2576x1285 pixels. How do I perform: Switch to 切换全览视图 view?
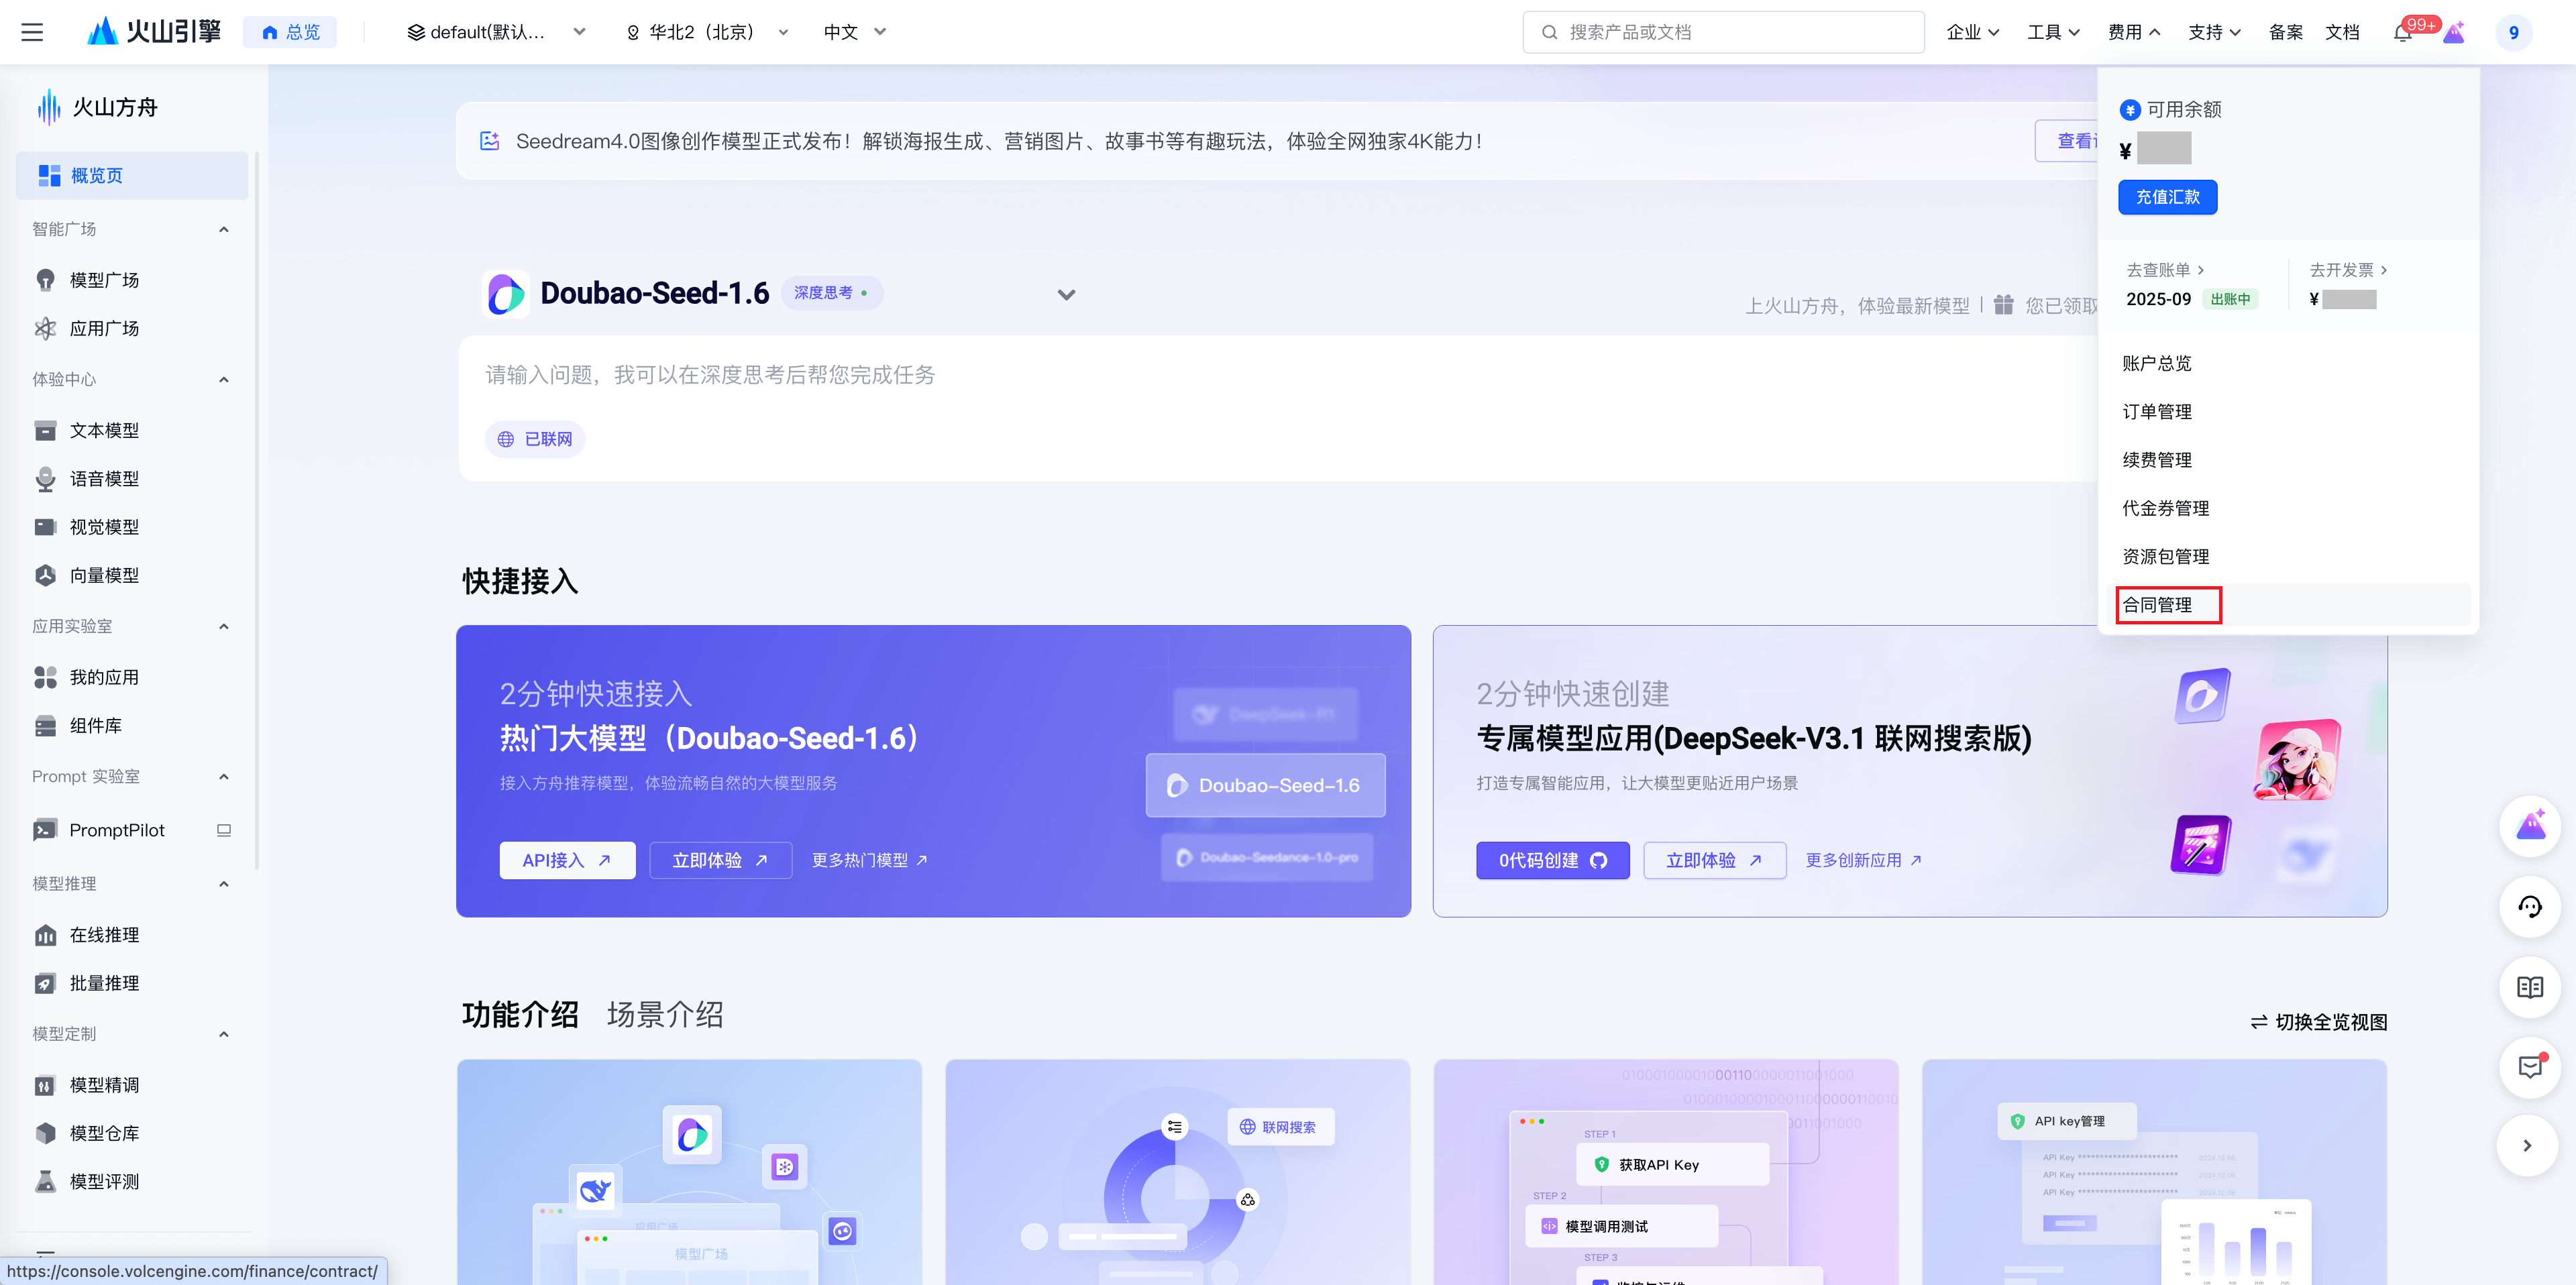point(2319,1022)
